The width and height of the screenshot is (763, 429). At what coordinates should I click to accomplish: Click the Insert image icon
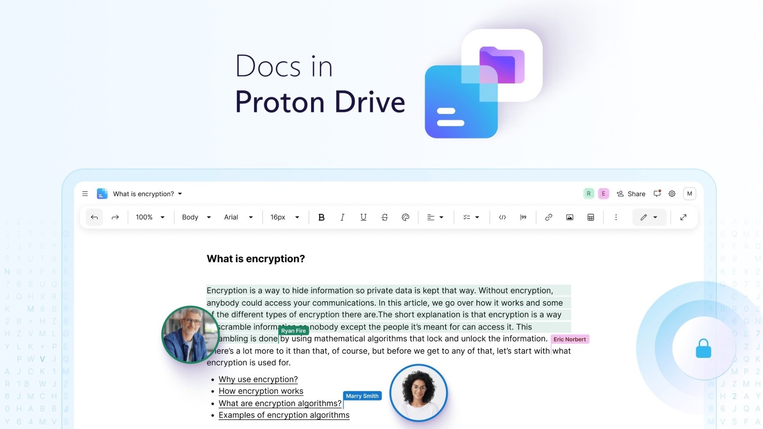[x=569, y=217]
